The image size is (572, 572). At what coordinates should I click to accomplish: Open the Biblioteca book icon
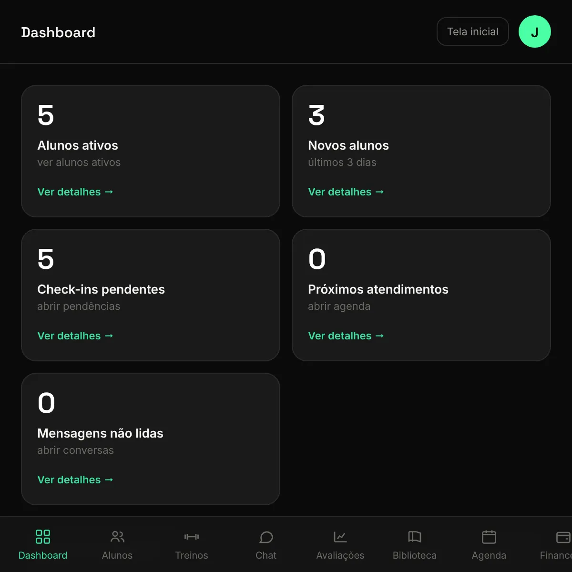(x=415, y=537)
